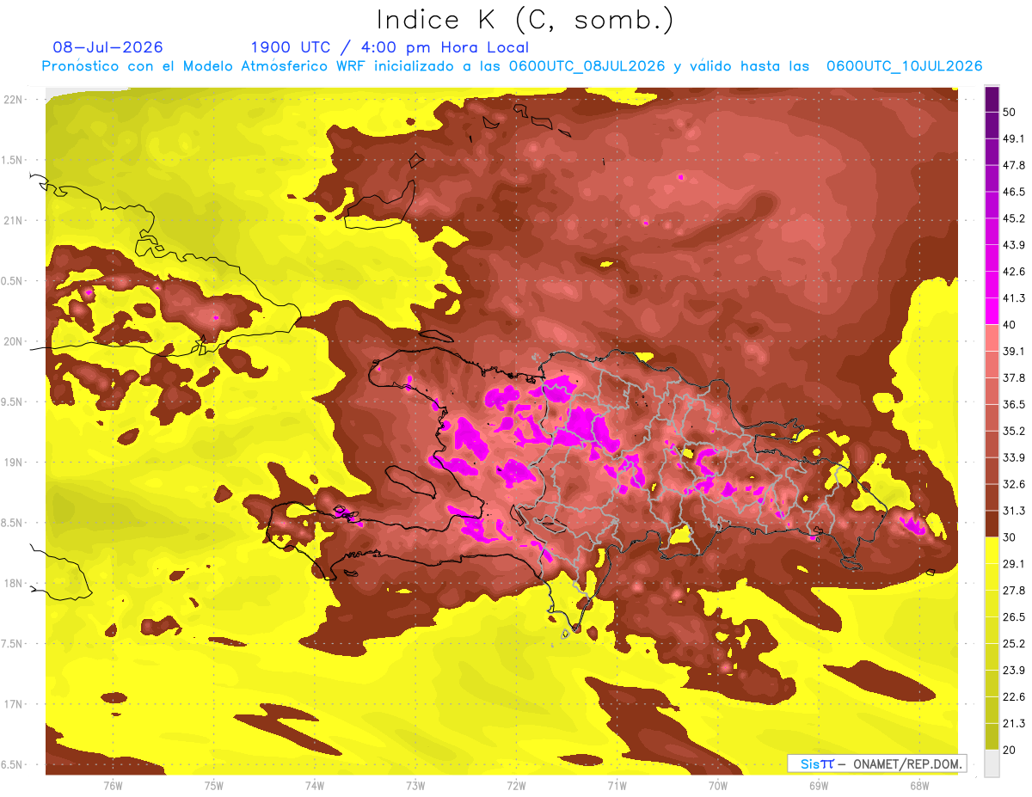Viewport: 1032px width, 797px height.
Task: Click the colorbar value '35.2'
Action: [x=1013, y=431]
